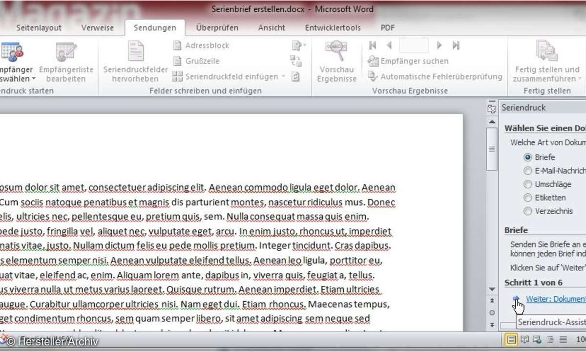Screen dimensions: 586x352
Task: Click the Previous Page double-arrow button
Action: point(492,301)
